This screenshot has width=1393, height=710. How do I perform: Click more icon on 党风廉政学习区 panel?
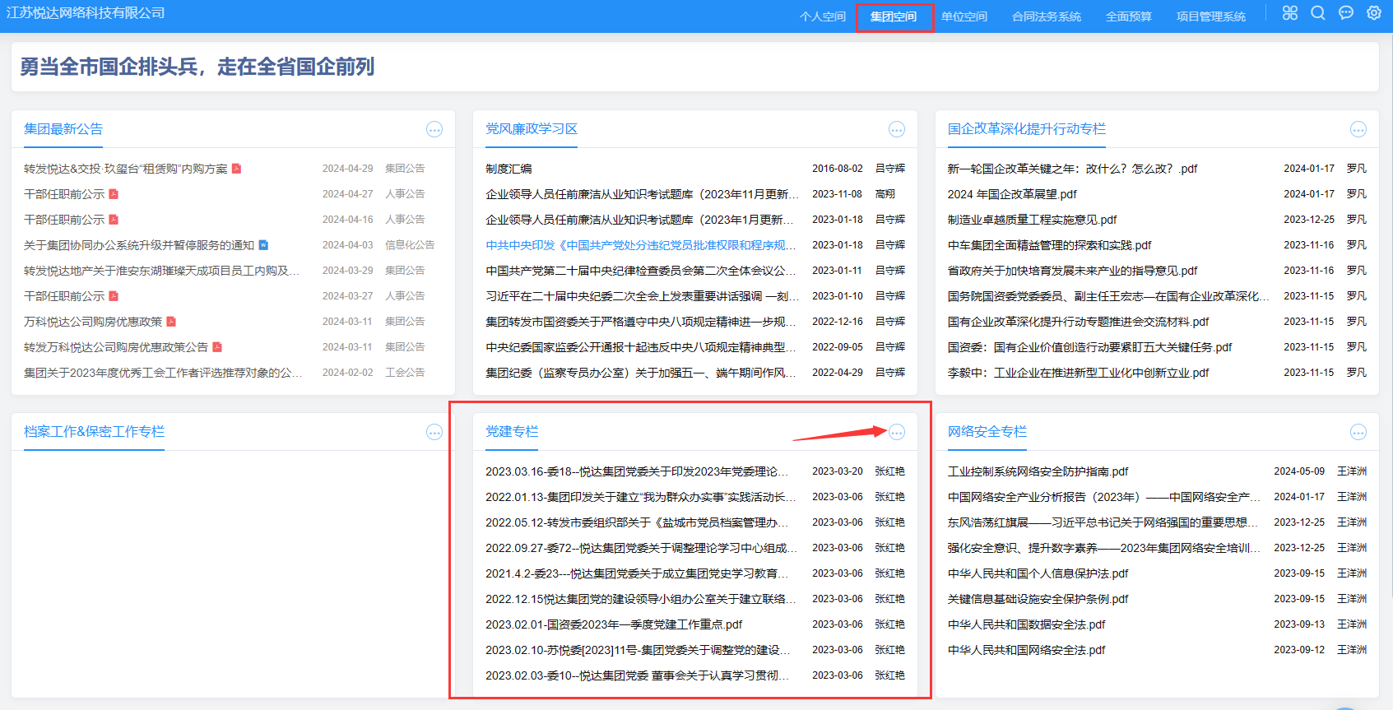click(x=896, y=130)
